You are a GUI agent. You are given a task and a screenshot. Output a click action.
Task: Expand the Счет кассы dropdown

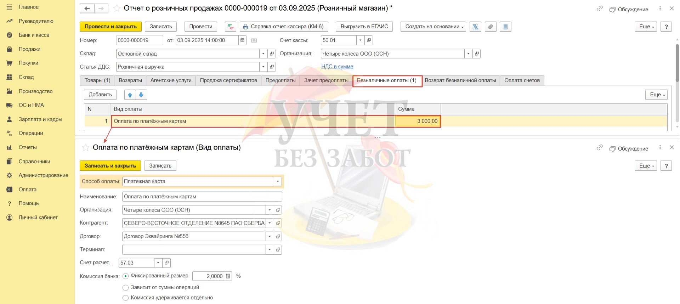click(x=360, y=40)
